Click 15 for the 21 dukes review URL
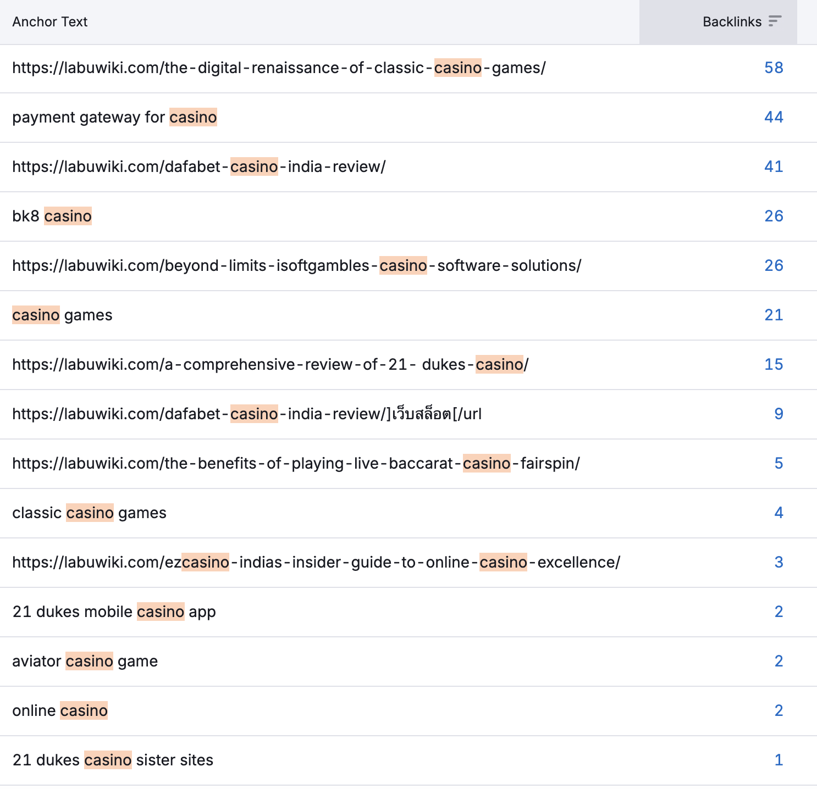The height and width of the screenshot is (789, 817). [775, 364]
